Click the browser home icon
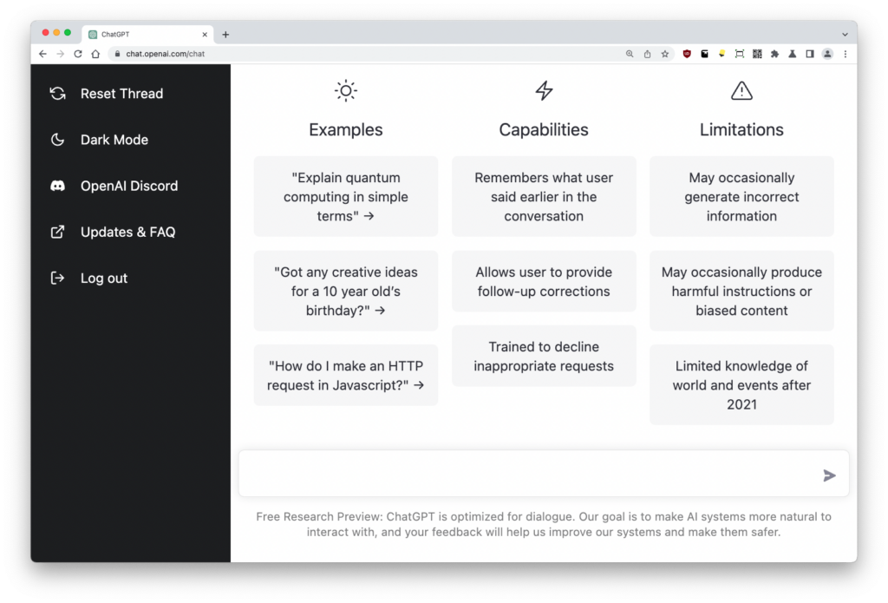Viewport: 888px width, 603px height. (x=95, y=54)
